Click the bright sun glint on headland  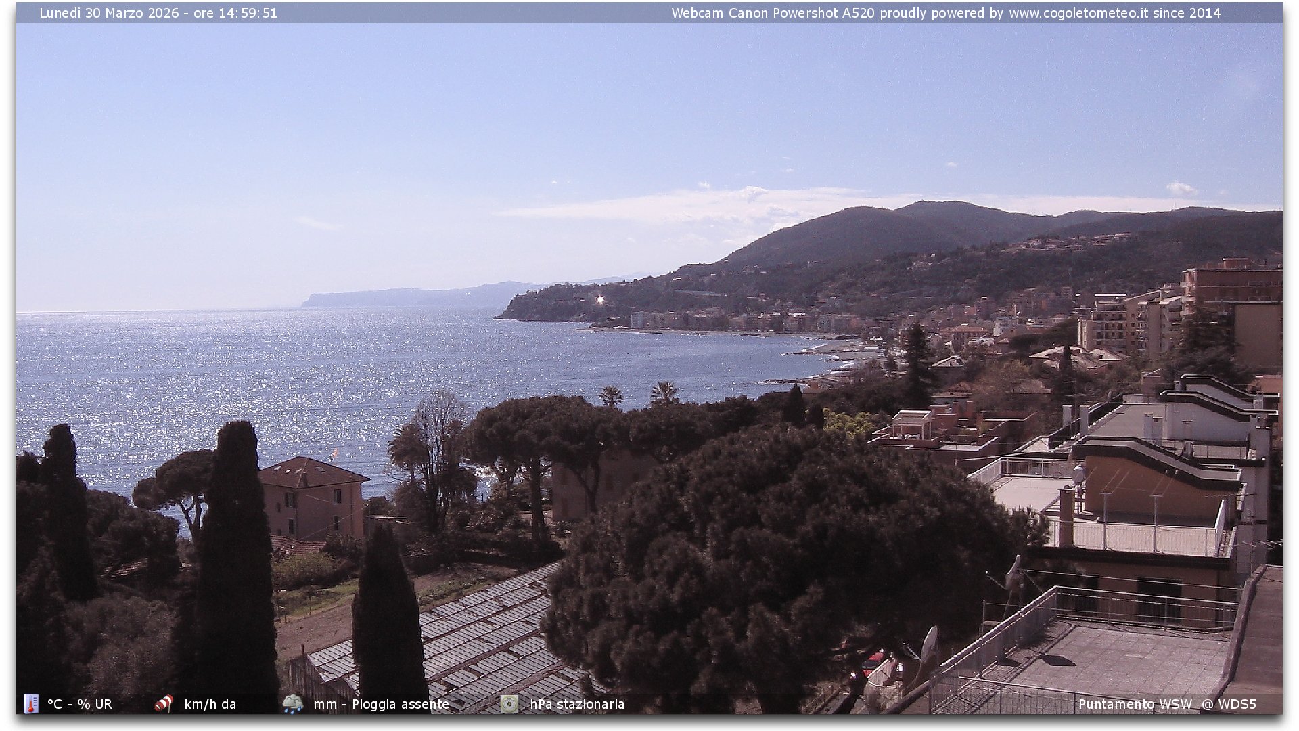click(599, 299)
